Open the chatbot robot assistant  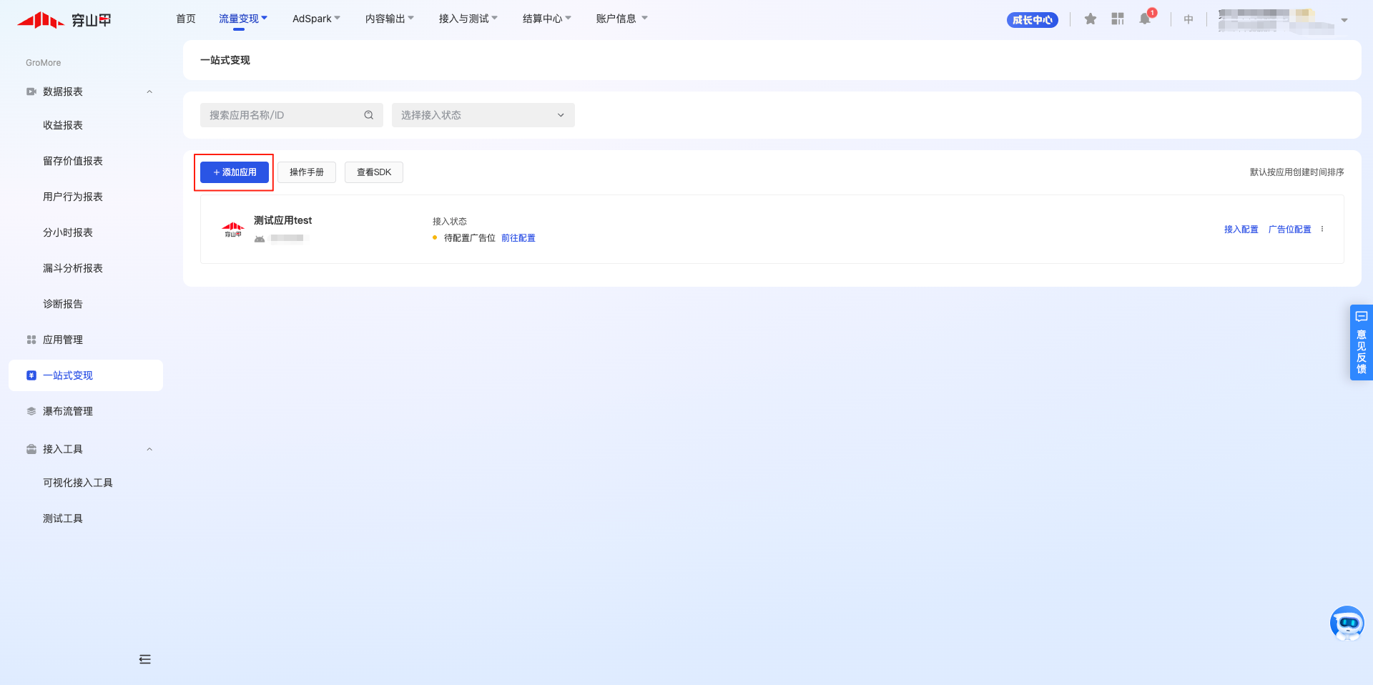tap(1347, 624)
